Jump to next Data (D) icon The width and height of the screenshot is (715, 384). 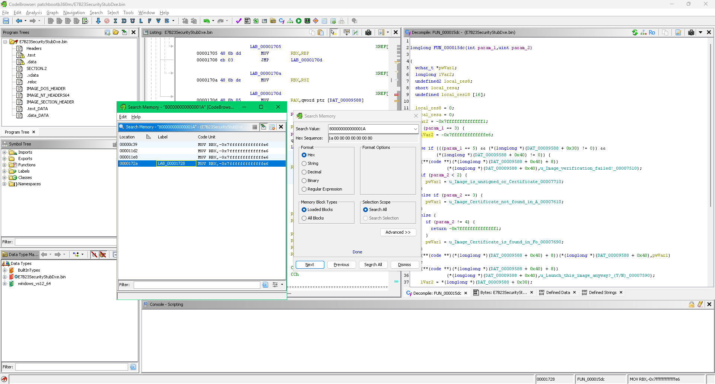[x=124, y=21]
